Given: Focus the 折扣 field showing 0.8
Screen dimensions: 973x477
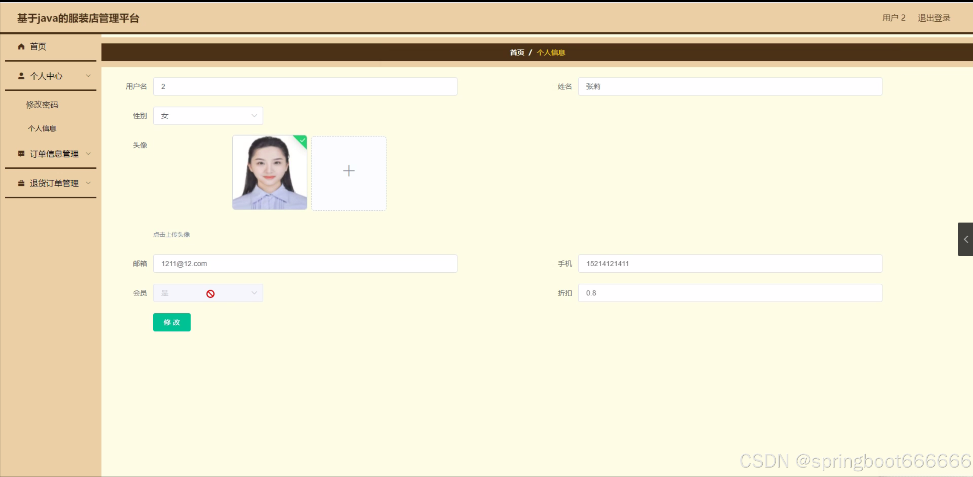Looking at the screenshot, I should pos(730,293).
